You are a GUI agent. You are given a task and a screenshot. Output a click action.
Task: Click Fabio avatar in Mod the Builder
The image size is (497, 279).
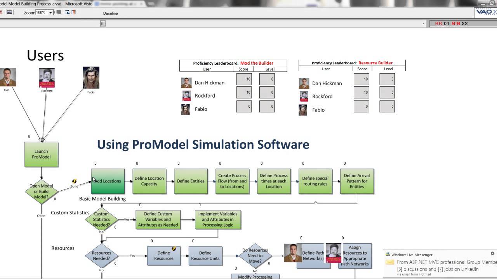(186, 109)
